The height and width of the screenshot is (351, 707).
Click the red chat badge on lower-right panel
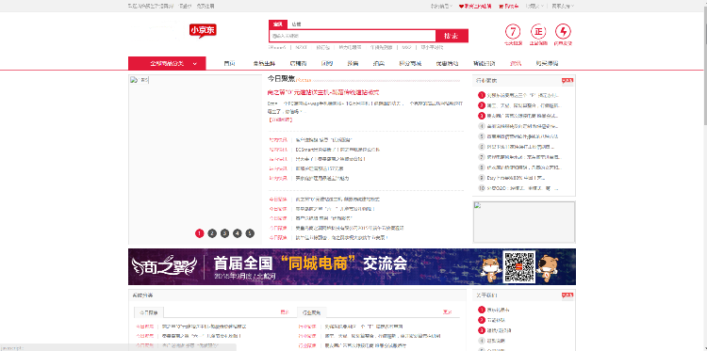point(567,295)
